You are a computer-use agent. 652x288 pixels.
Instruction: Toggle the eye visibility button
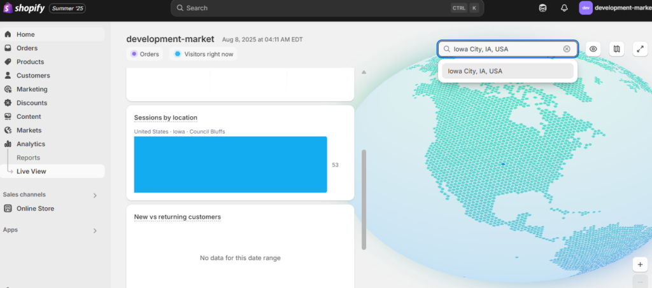click(x=593, y=49)
